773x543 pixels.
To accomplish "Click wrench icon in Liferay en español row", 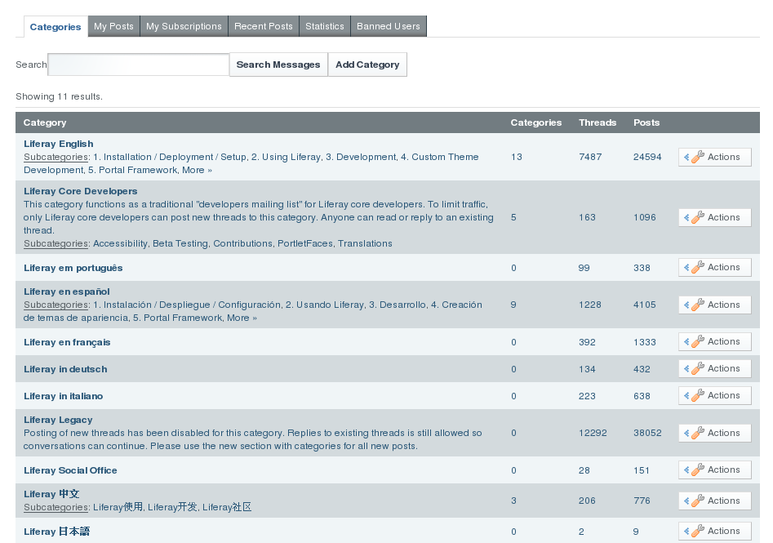I will tap(697, 305).
